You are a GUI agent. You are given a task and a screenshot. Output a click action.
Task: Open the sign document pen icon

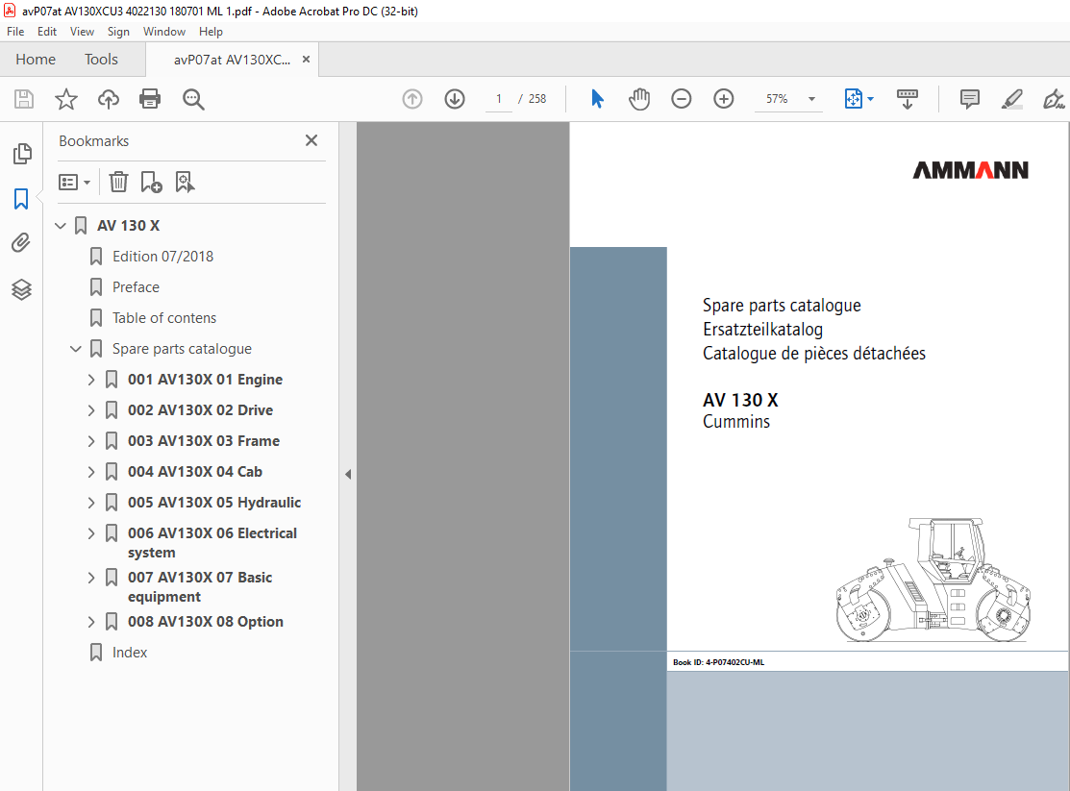click(x=1054, y=99)
